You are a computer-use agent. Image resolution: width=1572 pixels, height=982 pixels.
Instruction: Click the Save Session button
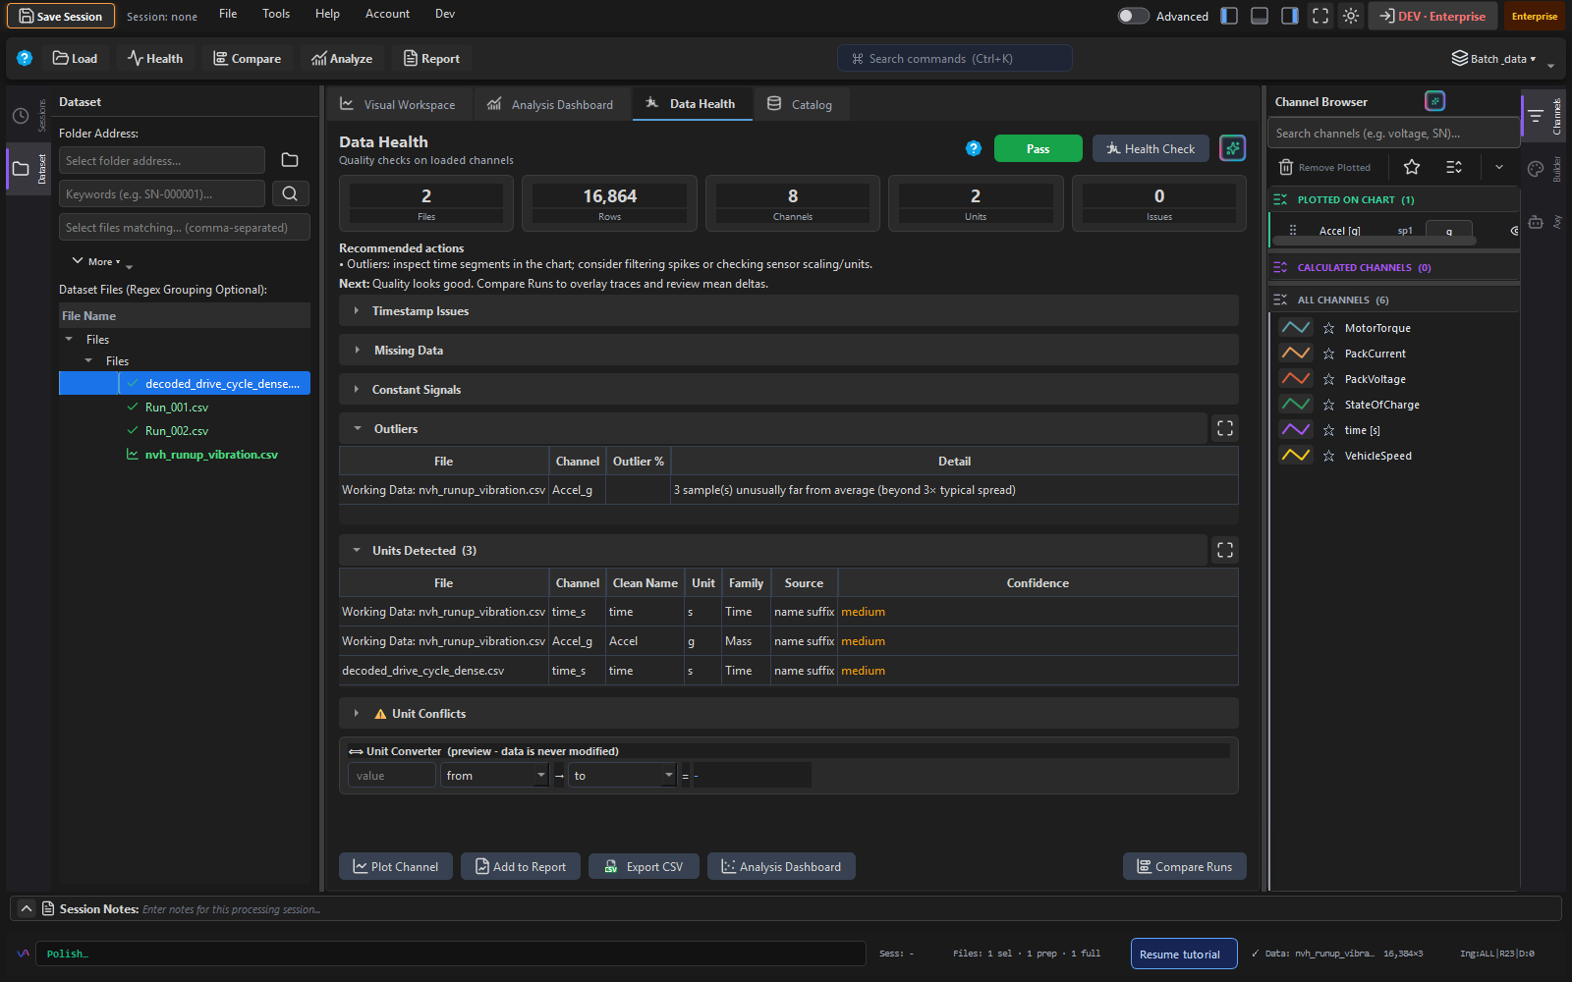point(61,16)
